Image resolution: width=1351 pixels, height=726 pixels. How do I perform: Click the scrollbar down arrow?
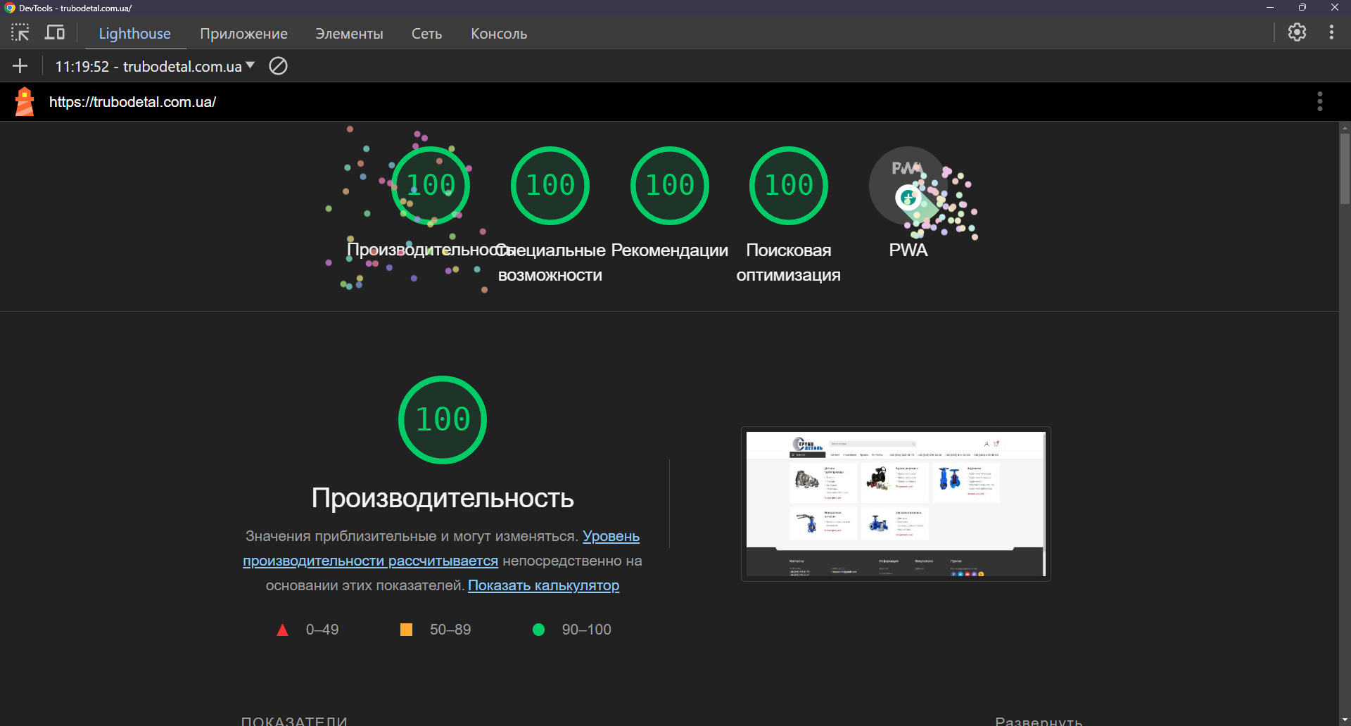pyautogui.click(x=1345, y=720)
